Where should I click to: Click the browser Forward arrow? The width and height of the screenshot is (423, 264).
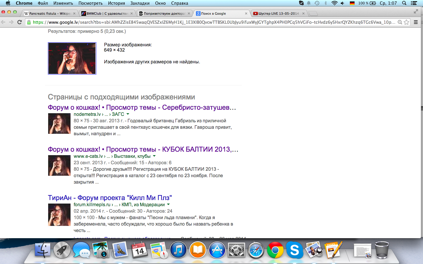tap(11, 22)
